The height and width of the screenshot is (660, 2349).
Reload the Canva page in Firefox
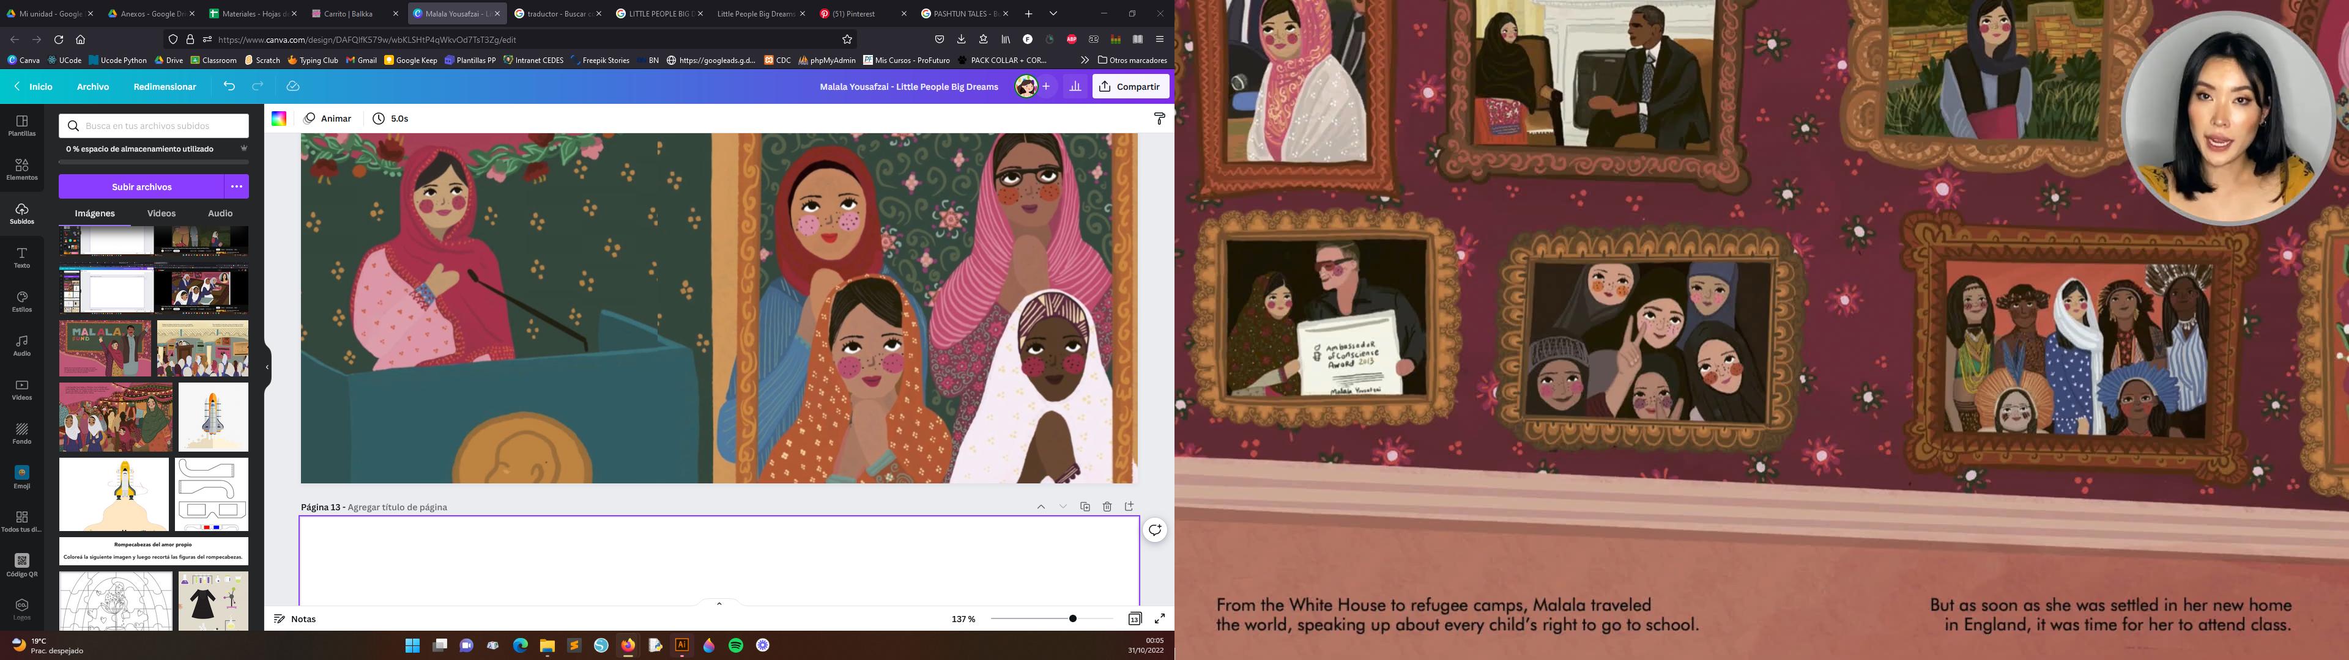[x=58, y=39]
